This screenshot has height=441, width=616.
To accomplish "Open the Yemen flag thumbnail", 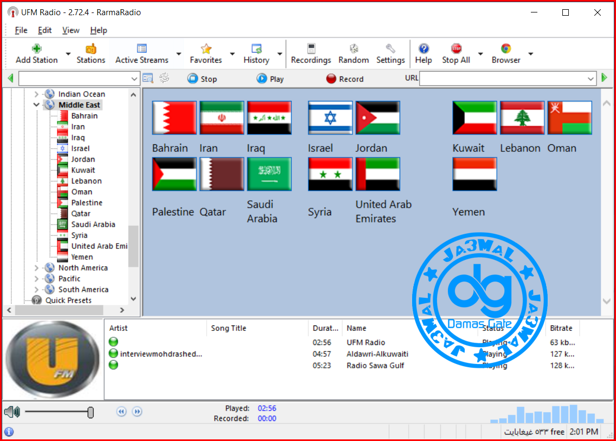I will point(474,174).
